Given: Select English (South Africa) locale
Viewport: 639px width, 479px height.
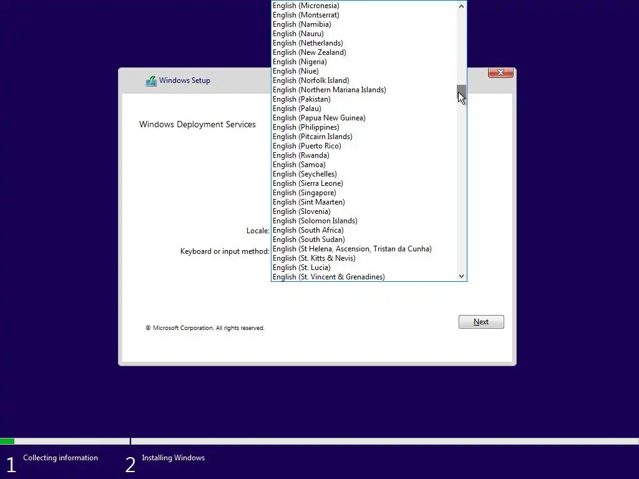Looking at the screenshot, I should 364,231.
